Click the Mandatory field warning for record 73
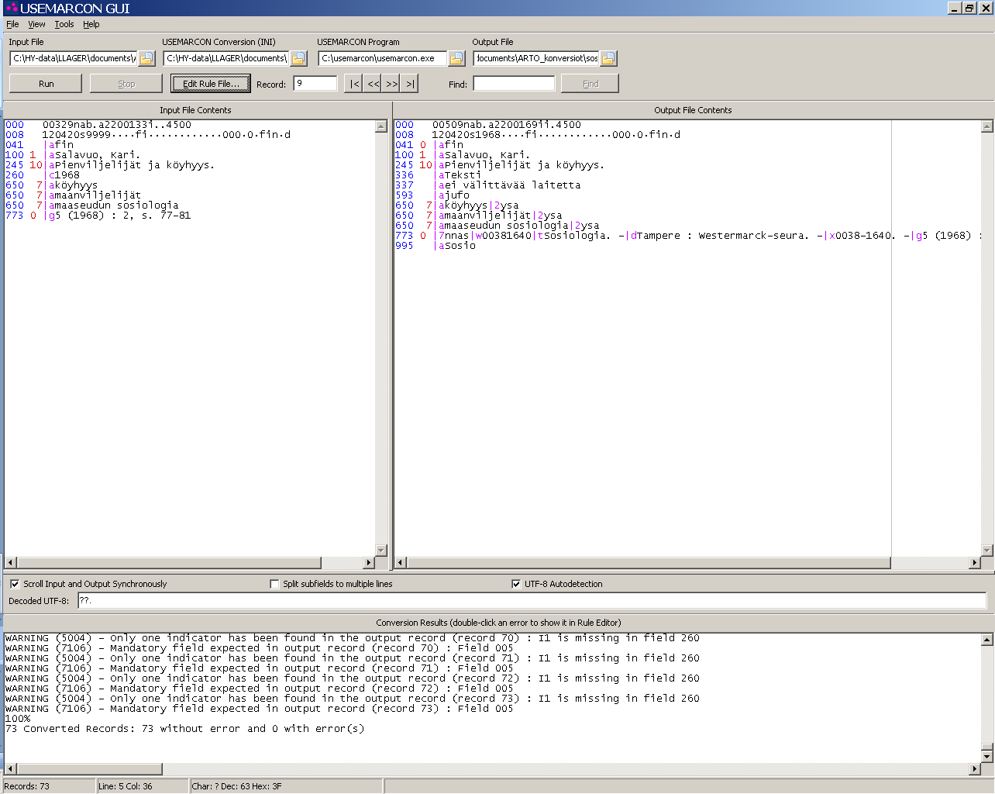The image size is (995, 794). pos(259,709)
